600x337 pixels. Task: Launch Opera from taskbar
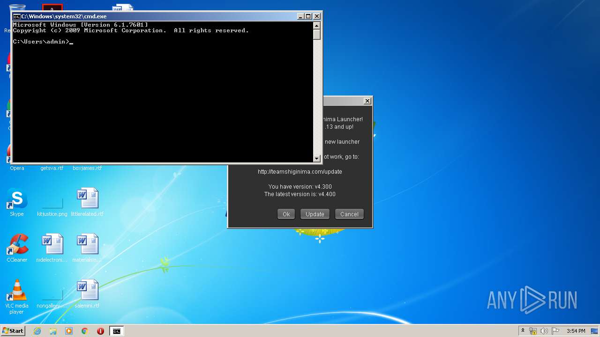coord(100,331)
